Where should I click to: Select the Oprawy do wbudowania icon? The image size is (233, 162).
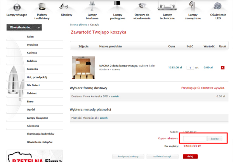[x=142, y=6]
